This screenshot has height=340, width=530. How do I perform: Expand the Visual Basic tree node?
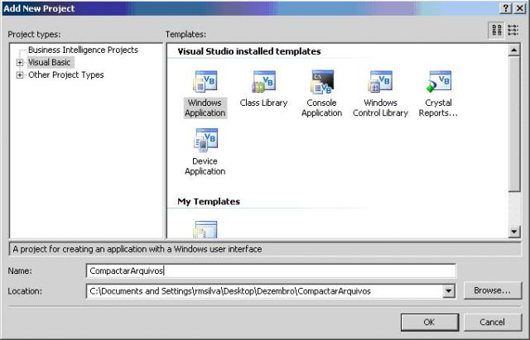(20, 63)
